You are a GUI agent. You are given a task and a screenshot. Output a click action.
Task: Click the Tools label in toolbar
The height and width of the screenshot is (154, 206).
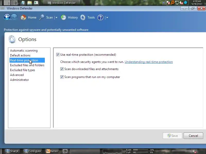pos(91,17)
